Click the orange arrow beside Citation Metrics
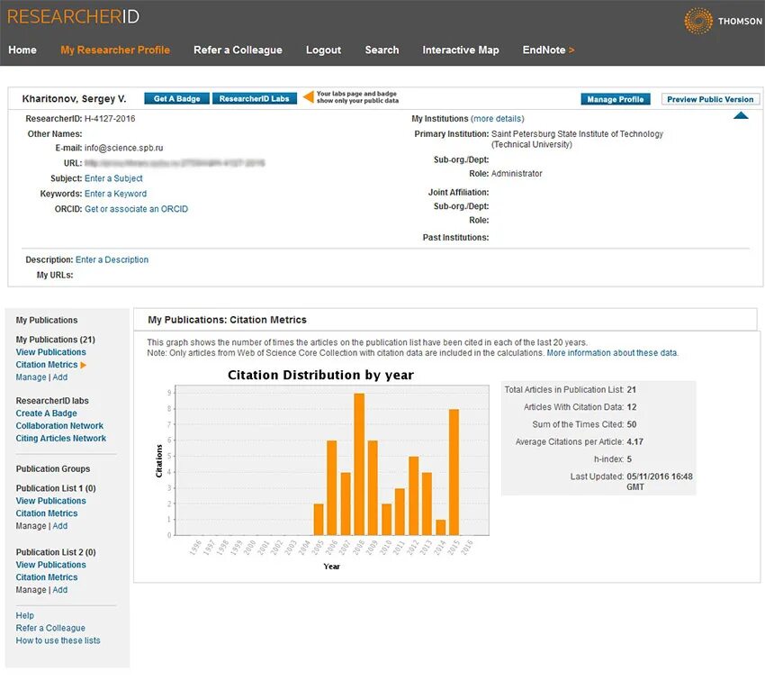Viewport: 765px width, 681px height. [x=85, y=364]
